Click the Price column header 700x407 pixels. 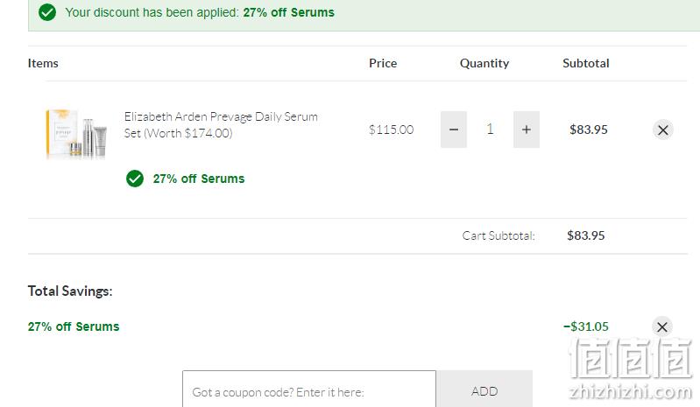(383, 63)
